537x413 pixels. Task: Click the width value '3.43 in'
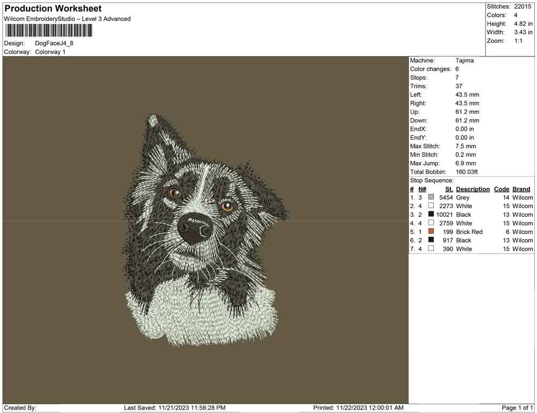(x=523, y=32)
